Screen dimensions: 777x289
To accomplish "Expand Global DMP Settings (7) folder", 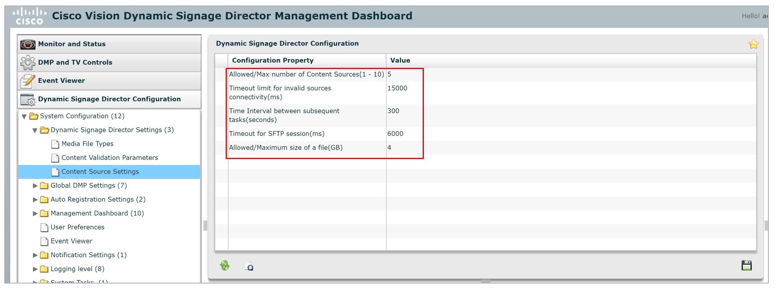I will click(x=35, y=186).
